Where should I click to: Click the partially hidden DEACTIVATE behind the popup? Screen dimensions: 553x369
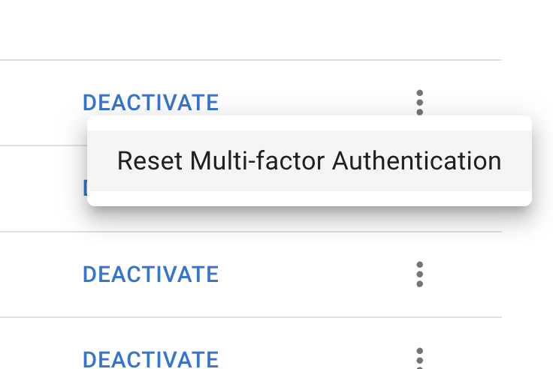[x=85, y=187]
